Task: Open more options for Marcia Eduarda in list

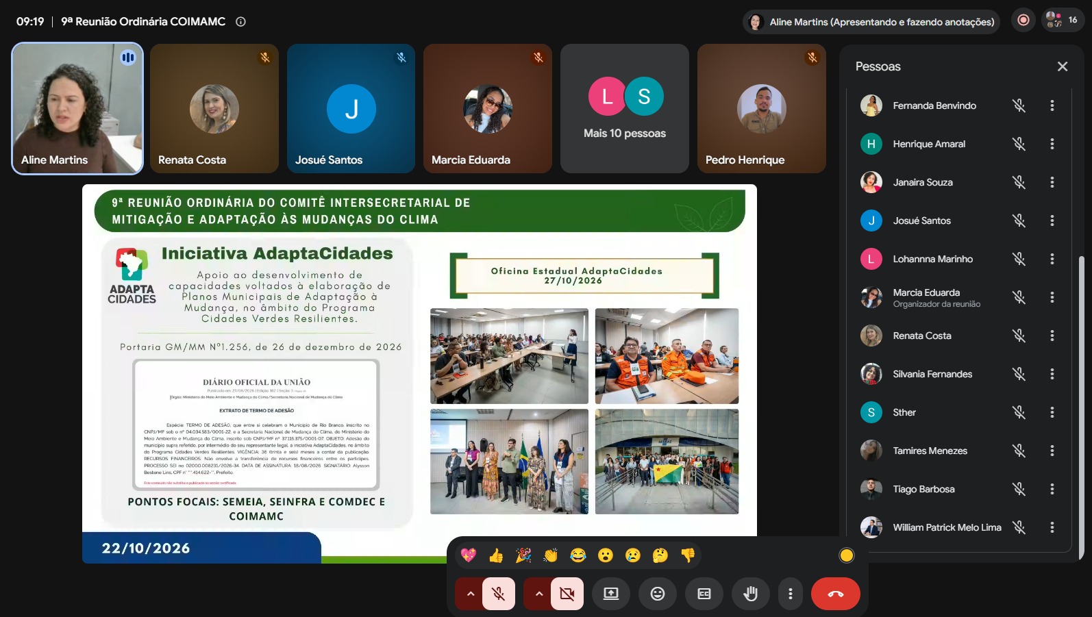Action: tap(1052, 297)
